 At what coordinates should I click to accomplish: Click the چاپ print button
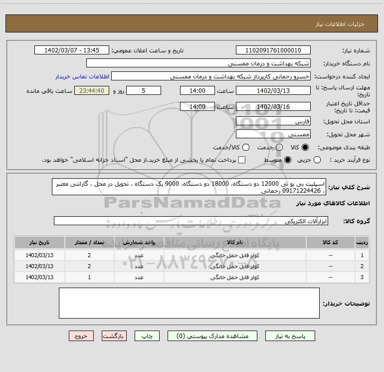point(147,336)
